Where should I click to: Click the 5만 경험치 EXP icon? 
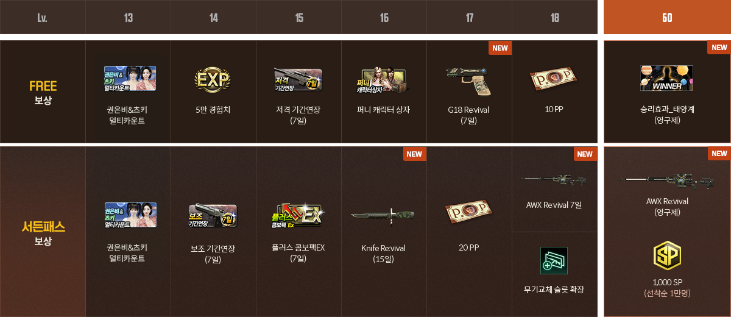click(x=213, y=79)
